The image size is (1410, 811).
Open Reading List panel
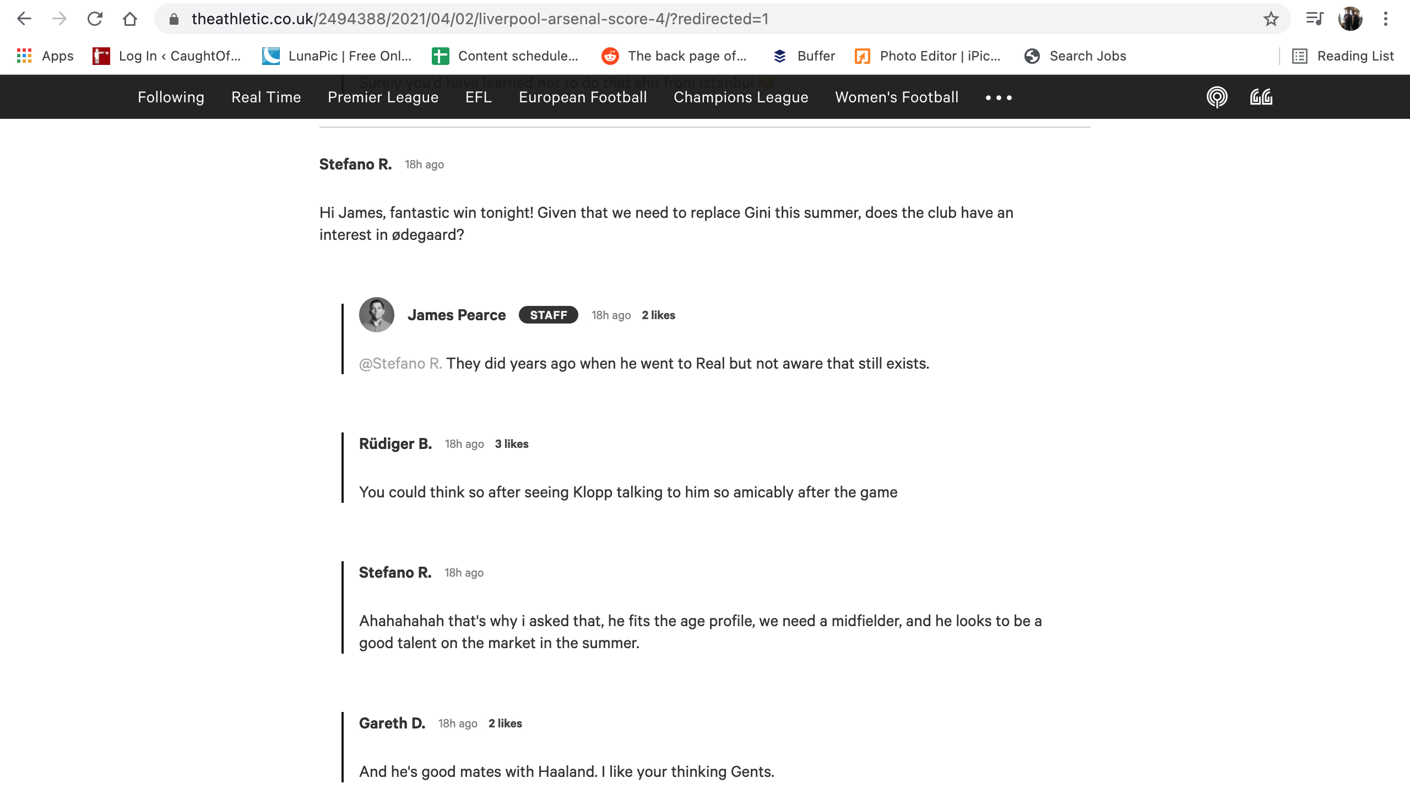click(1343, 56)
